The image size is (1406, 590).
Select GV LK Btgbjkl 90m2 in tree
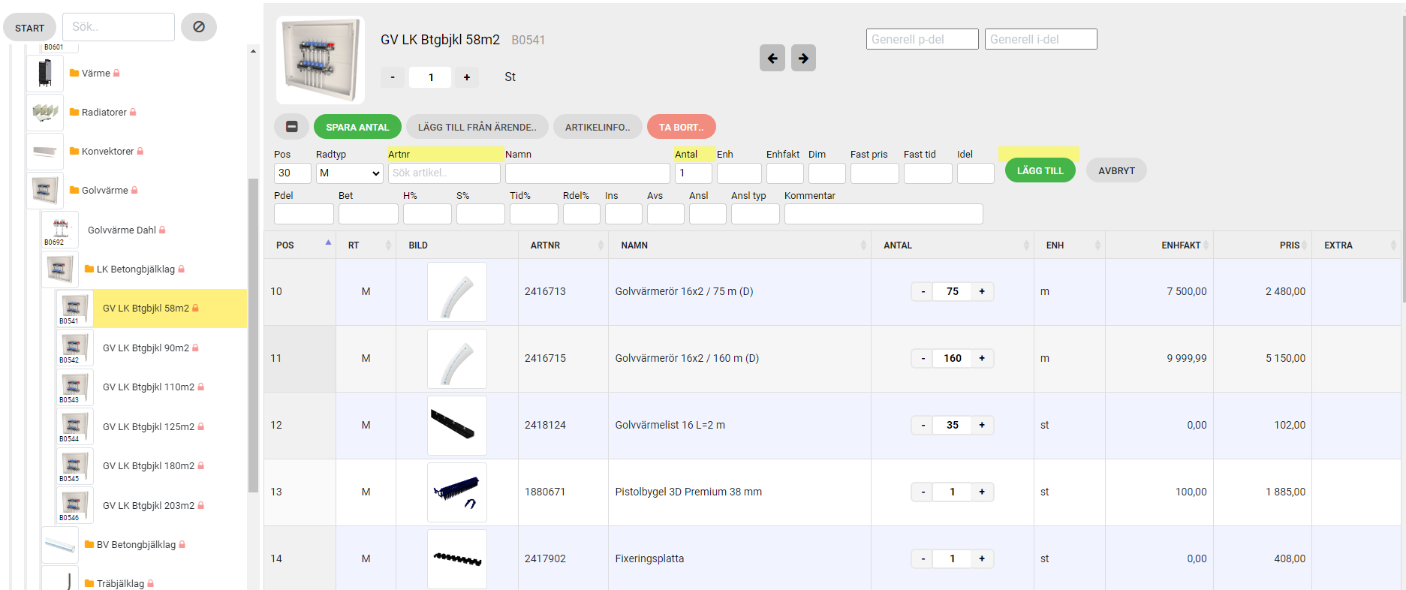tap(146, 348)
